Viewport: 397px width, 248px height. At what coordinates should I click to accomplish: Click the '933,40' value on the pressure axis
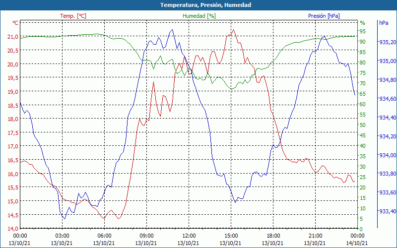(x=388, y=211)
